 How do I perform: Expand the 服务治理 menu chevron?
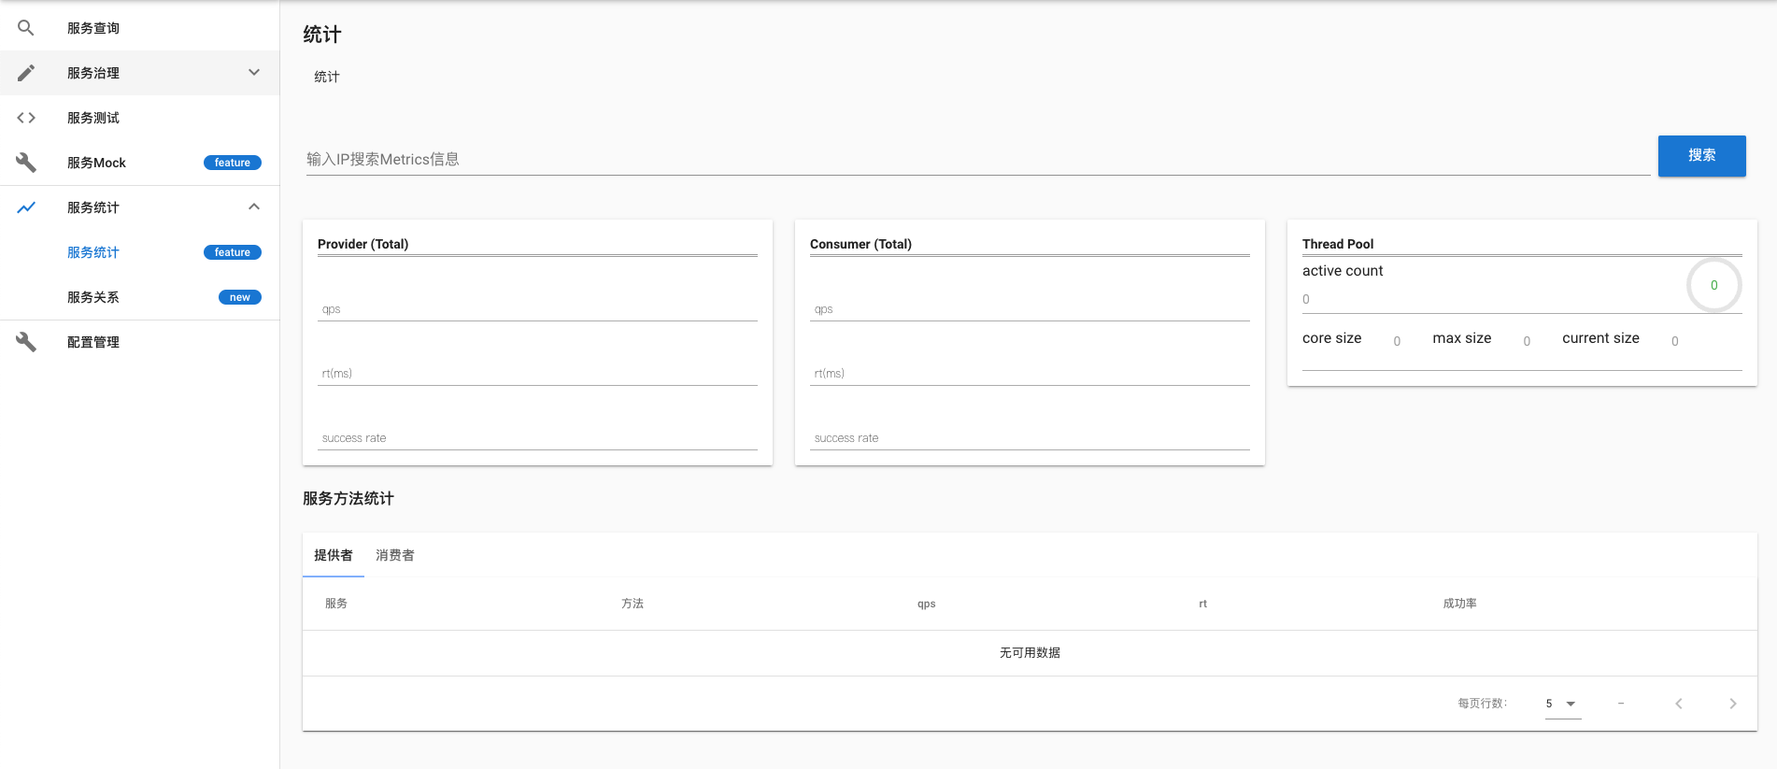(254, 73)
